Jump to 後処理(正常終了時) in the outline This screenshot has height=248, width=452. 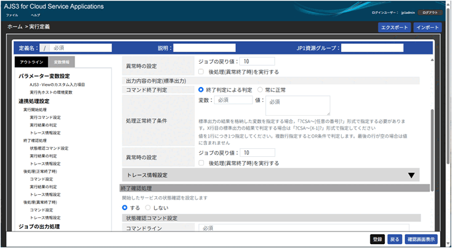click(40, 172)
